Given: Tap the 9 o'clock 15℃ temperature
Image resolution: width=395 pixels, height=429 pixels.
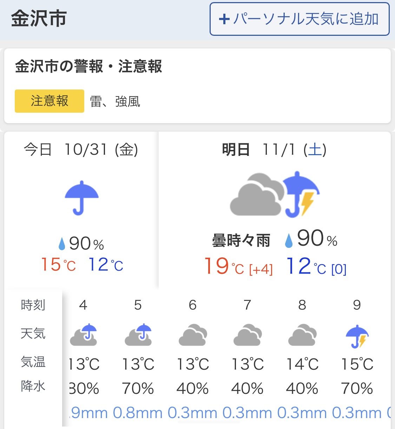Looking at the screenshot, I should pyautogui.click(x=357, y=364).
